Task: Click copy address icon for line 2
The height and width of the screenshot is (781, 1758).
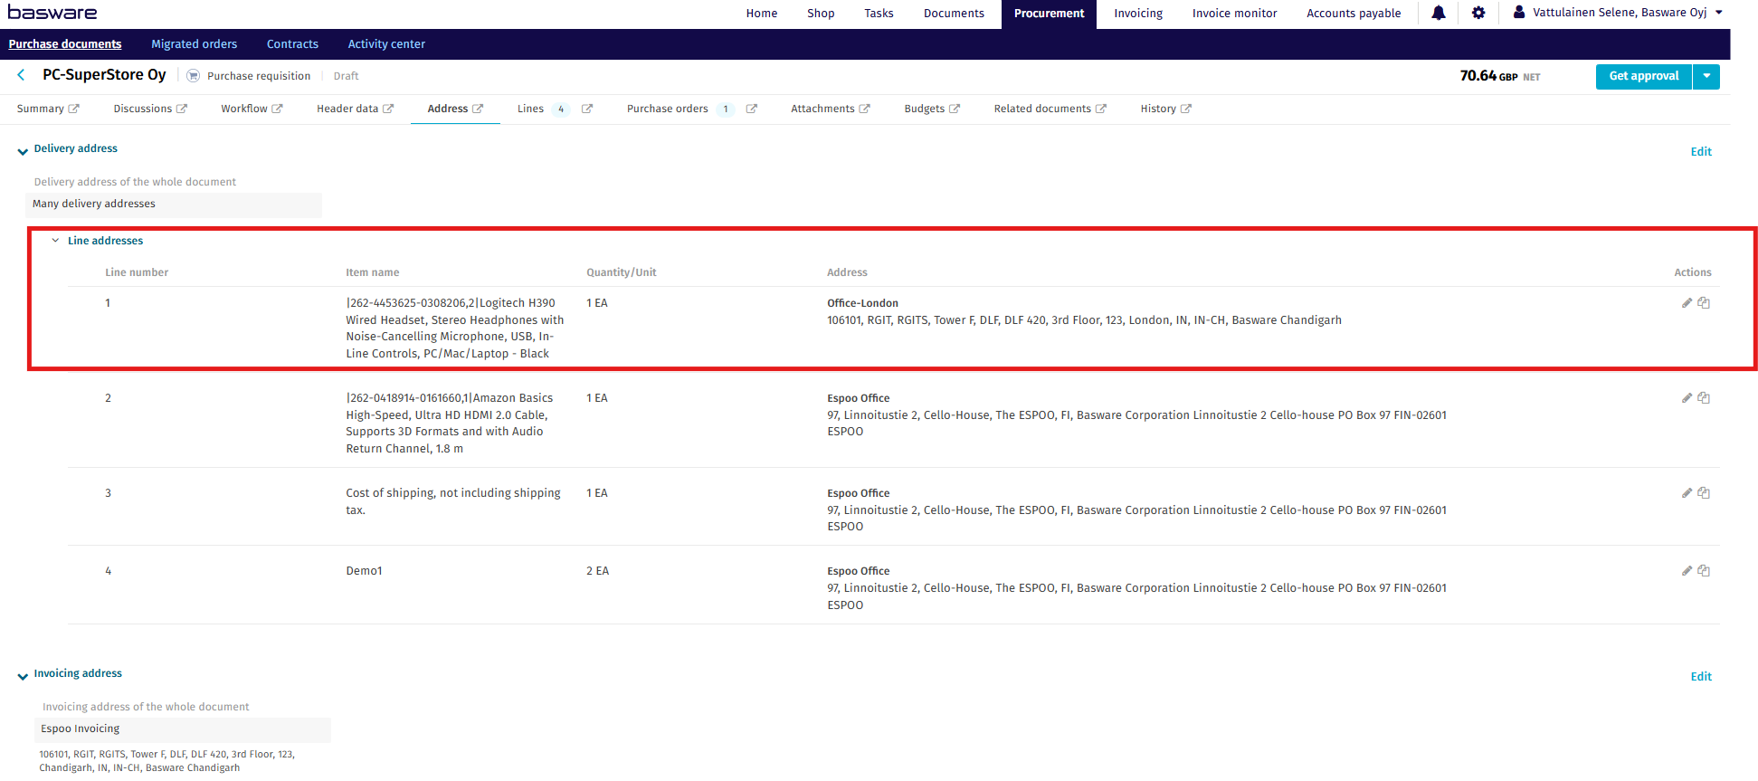Action: 1704,398
